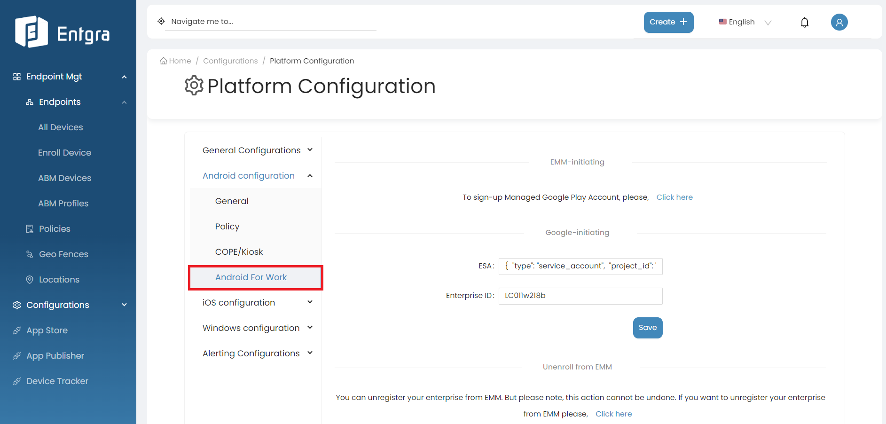
Task: Click the Device Tracker rocket icon
Action: [17, 381]
